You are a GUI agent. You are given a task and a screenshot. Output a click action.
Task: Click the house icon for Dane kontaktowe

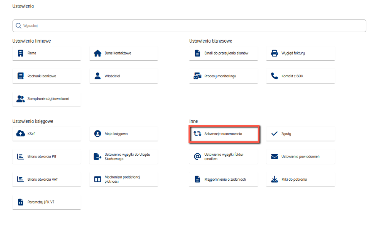point(98,53)
